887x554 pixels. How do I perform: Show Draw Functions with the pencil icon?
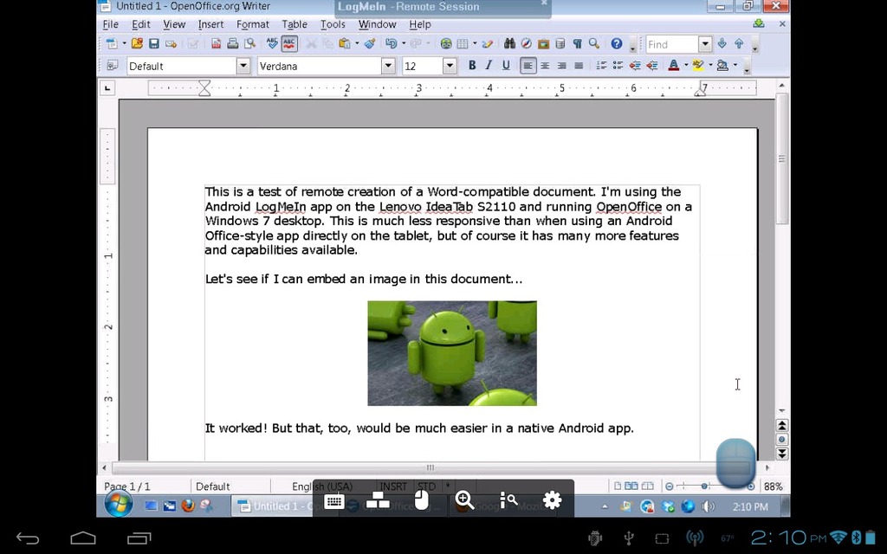point(487,43)
